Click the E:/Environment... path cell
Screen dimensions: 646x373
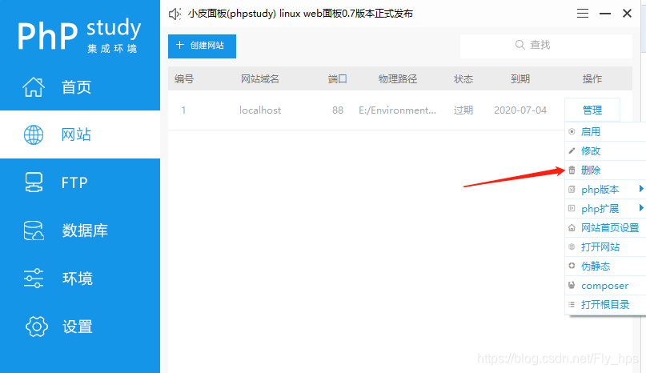[397, 110]
